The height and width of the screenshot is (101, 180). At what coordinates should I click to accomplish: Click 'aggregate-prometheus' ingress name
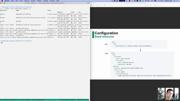[23, 14]
